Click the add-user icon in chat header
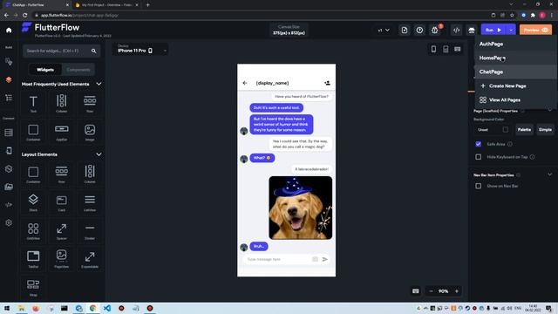Viewport: 558px width, 314px height. [328, 83]
